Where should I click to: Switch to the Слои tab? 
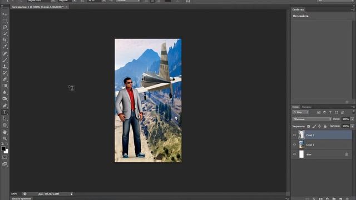(295, 107)
